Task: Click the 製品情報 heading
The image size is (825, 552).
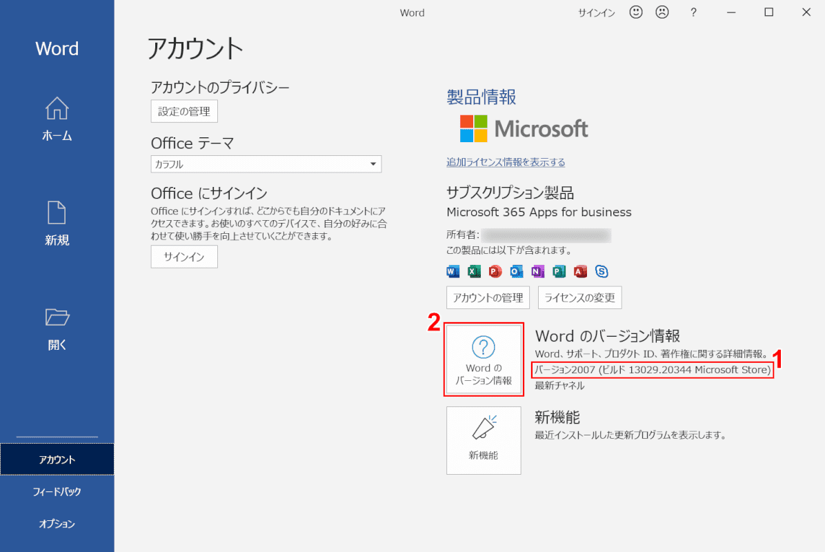Action: [x=481, y=97]
